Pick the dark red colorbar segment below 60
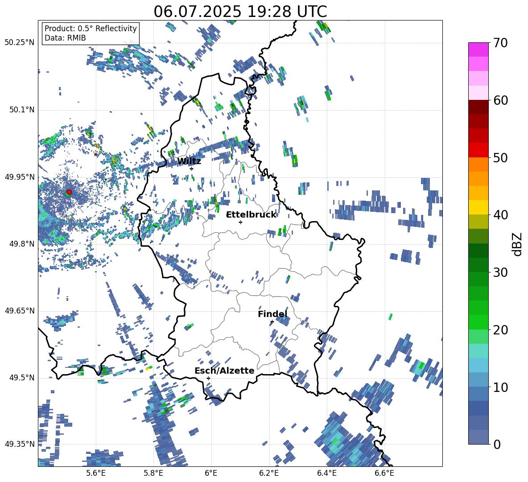The image size is (528, 482). (x=478, y=107)
